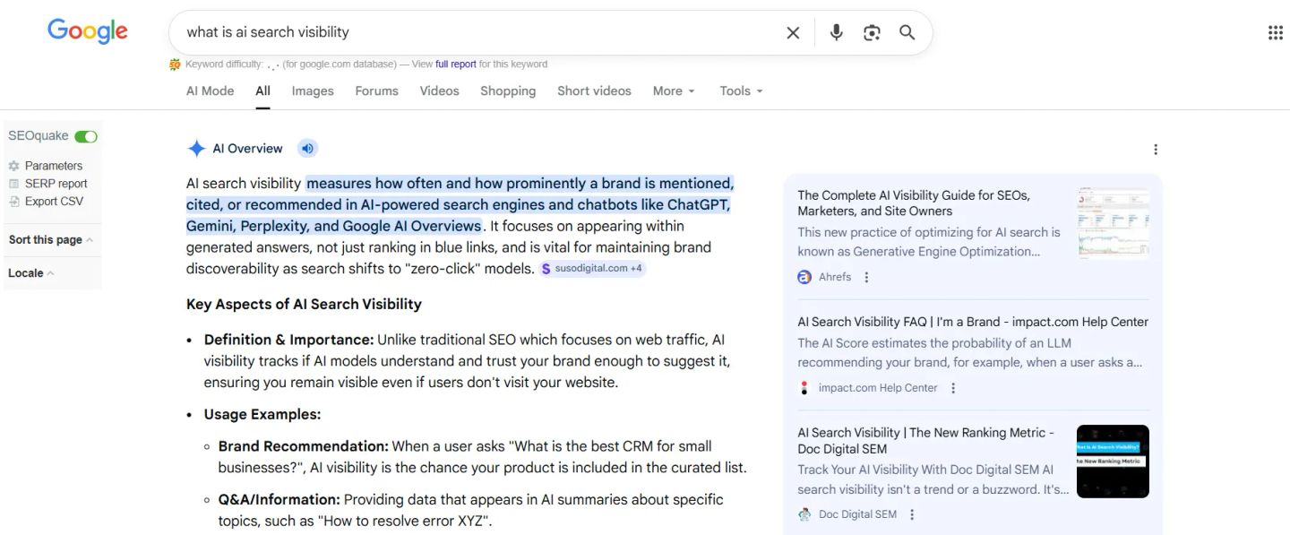Click the impact.com Help Center source name
This screenshot has height=535, width=1290.
[878, 388]
